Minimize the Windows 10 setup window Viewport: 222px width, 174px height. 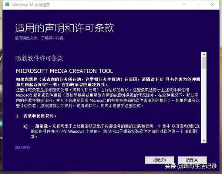(x=184, y=5)
